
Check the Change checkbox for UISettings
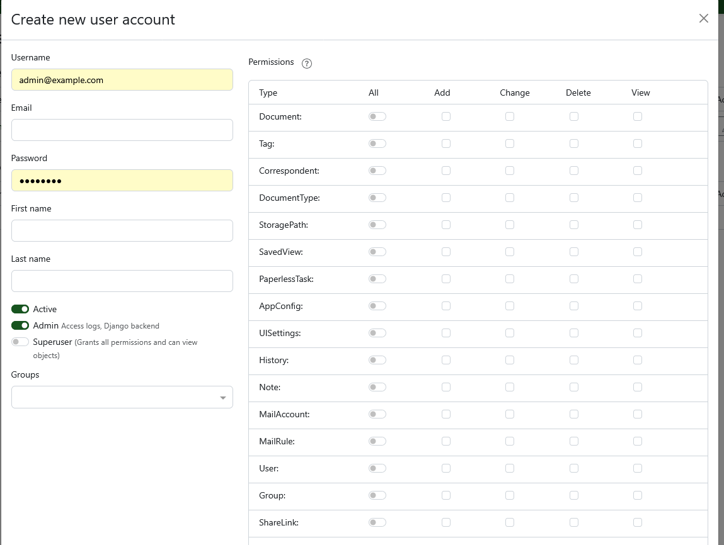[510, 333]
